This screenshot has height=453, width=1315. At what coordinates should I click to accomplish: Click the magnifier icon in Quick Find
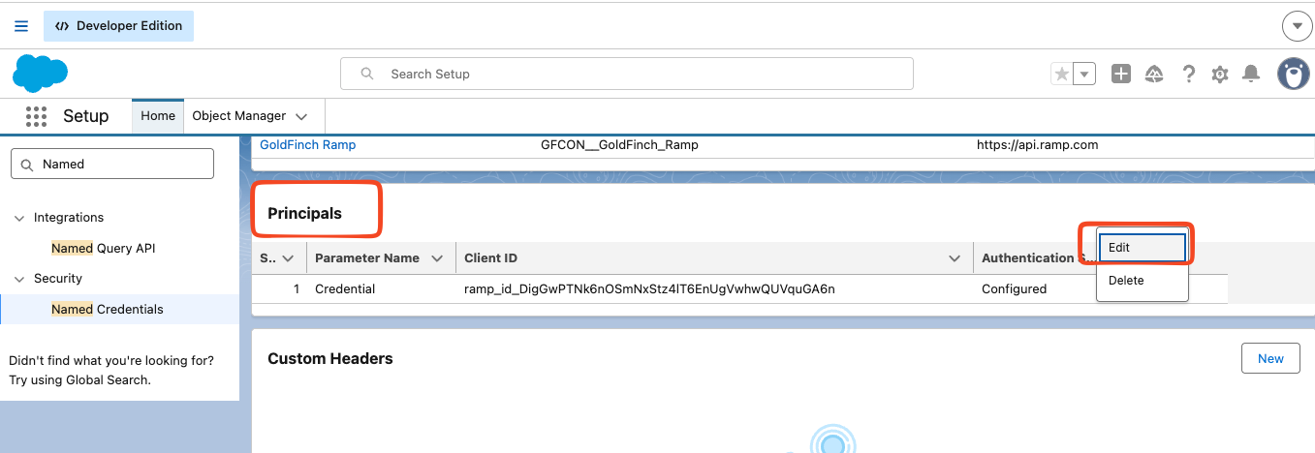point(26,165)
